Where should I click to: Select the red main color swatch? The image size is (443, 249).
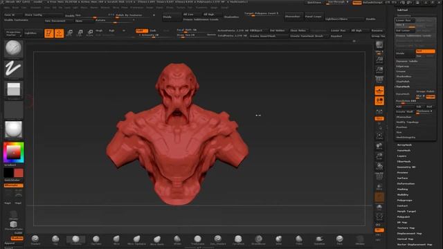point(19,173)
